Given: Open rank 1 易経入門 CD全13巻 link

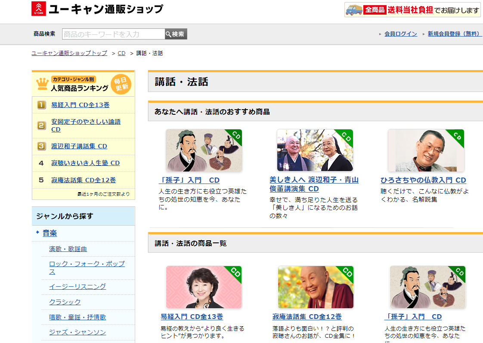Looking at the screenshot, I should coord(80,105).
